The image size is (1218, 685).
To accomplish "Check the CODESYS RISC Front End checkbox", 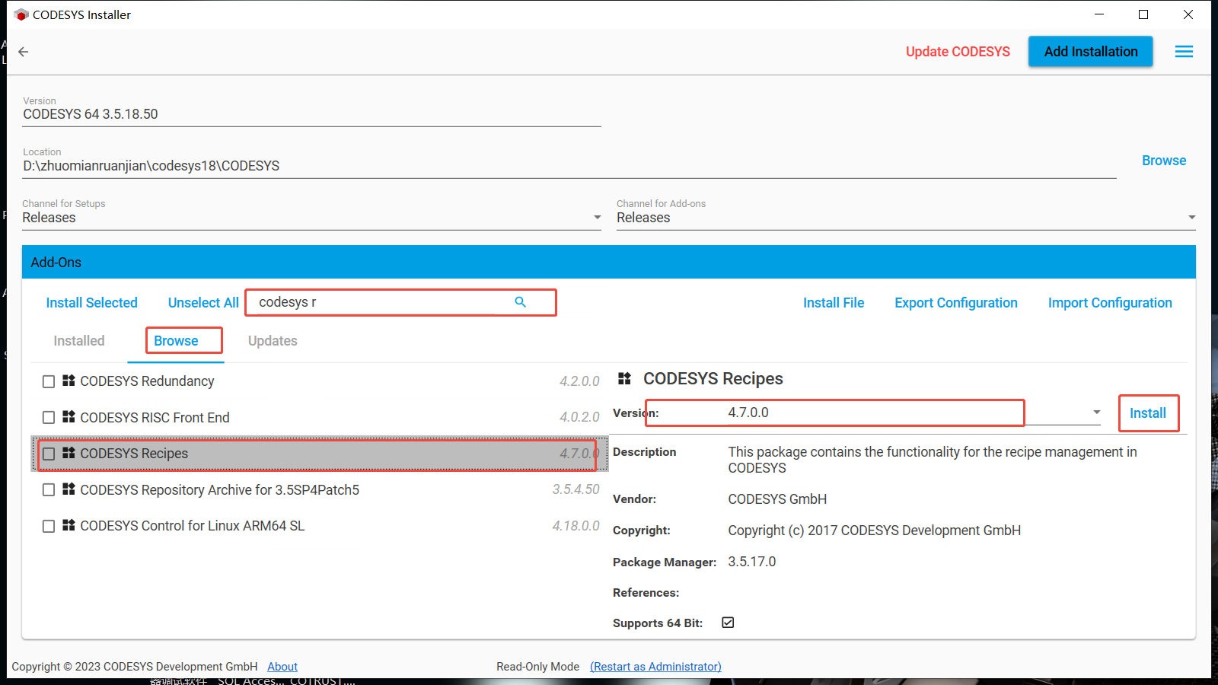I will (49, 418).
